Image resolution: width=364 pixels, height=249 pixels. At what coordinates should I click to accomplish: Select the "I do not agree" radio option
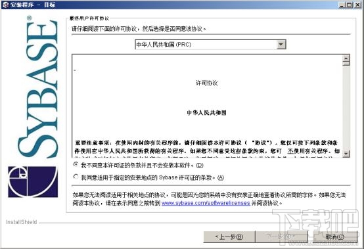76,164
